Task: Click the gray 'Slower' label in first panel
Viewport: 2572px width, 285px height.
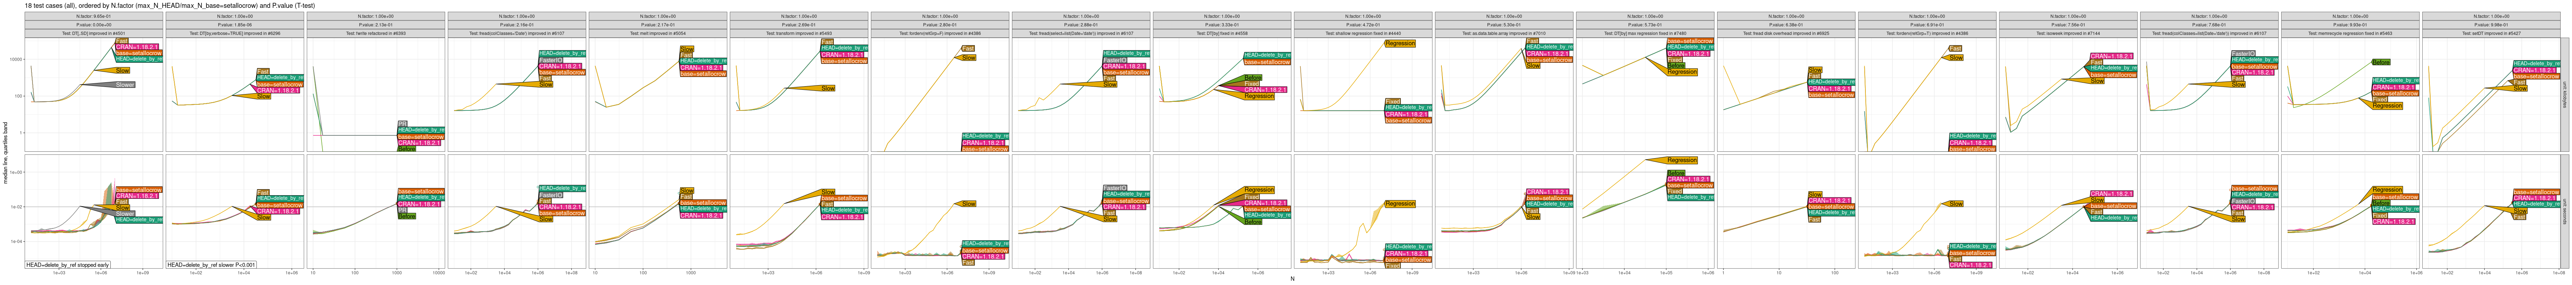Action: (x=124, y=85)
